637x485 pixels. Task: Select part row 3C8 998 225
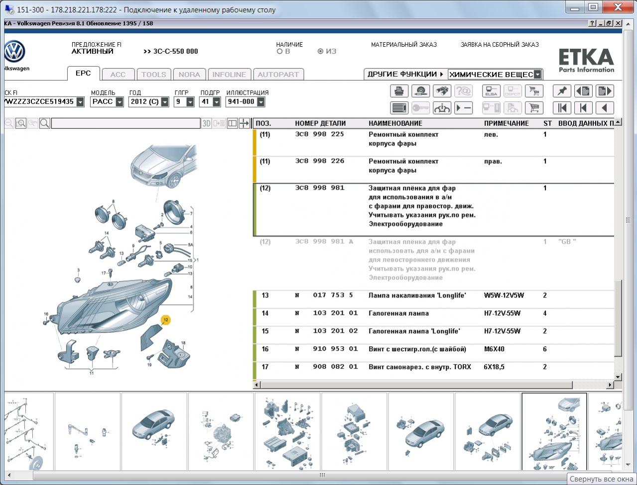coord(434,143)
